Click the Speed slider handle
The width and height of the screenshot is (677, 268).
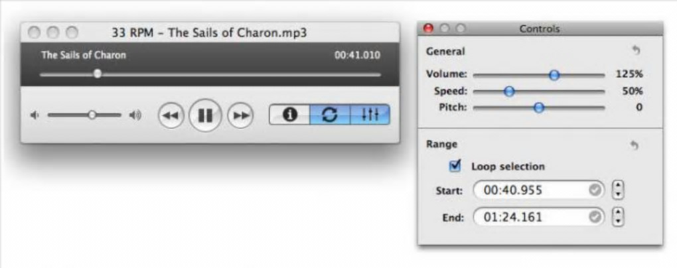click(509, 92)
